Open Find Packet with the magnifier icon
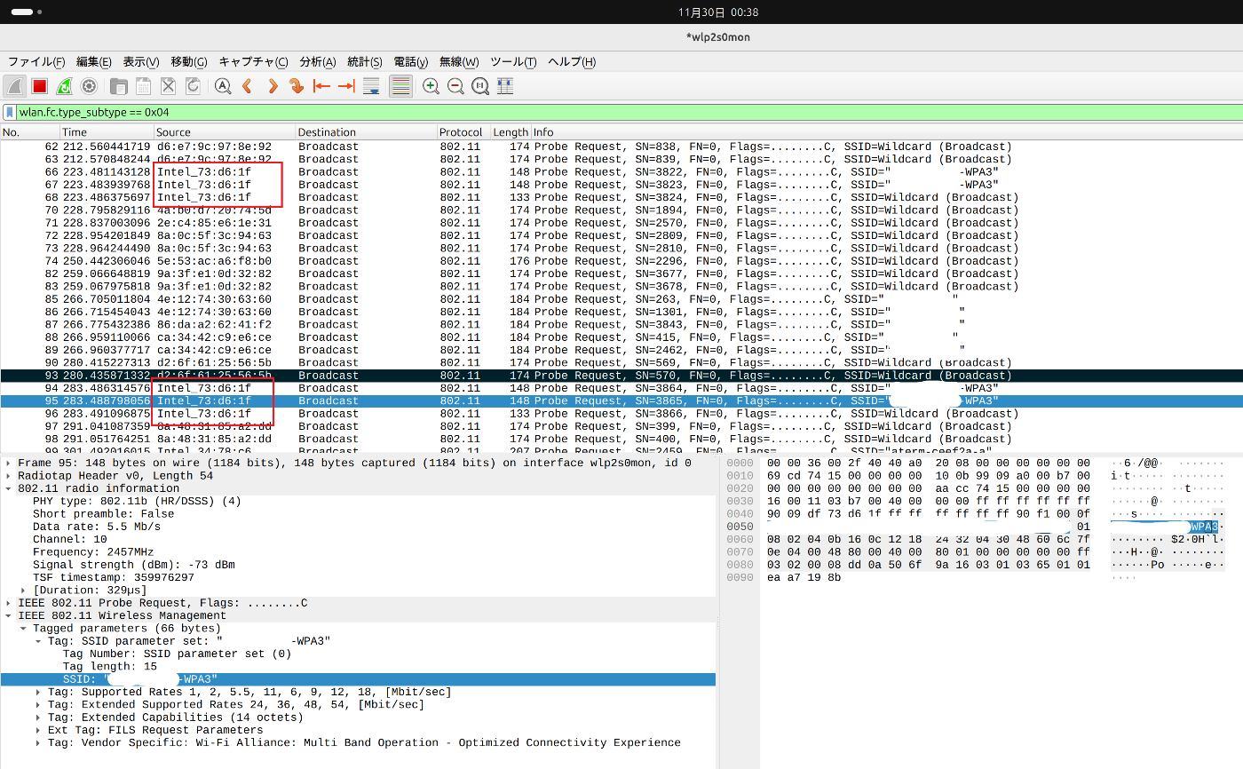The width and height of the screenshot is (1243, 769). [x=223, y=86]
